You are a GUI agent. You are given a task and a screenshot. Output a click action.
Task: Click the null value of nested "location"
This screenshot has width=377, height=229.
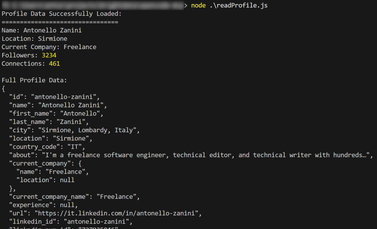coord(67,180)
